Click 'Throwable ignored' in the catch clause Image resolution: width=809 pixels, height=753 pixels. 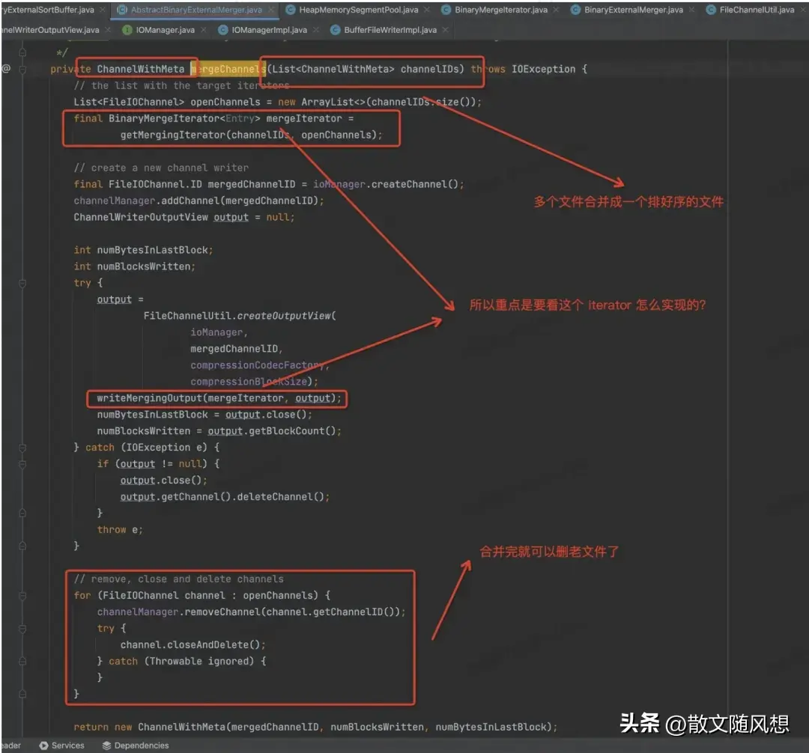point(199,661)
